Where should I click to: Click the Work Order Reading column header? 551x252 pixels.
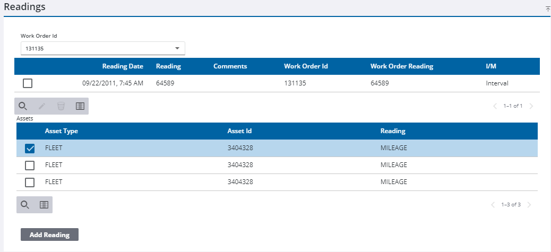[x=402, y=66]
